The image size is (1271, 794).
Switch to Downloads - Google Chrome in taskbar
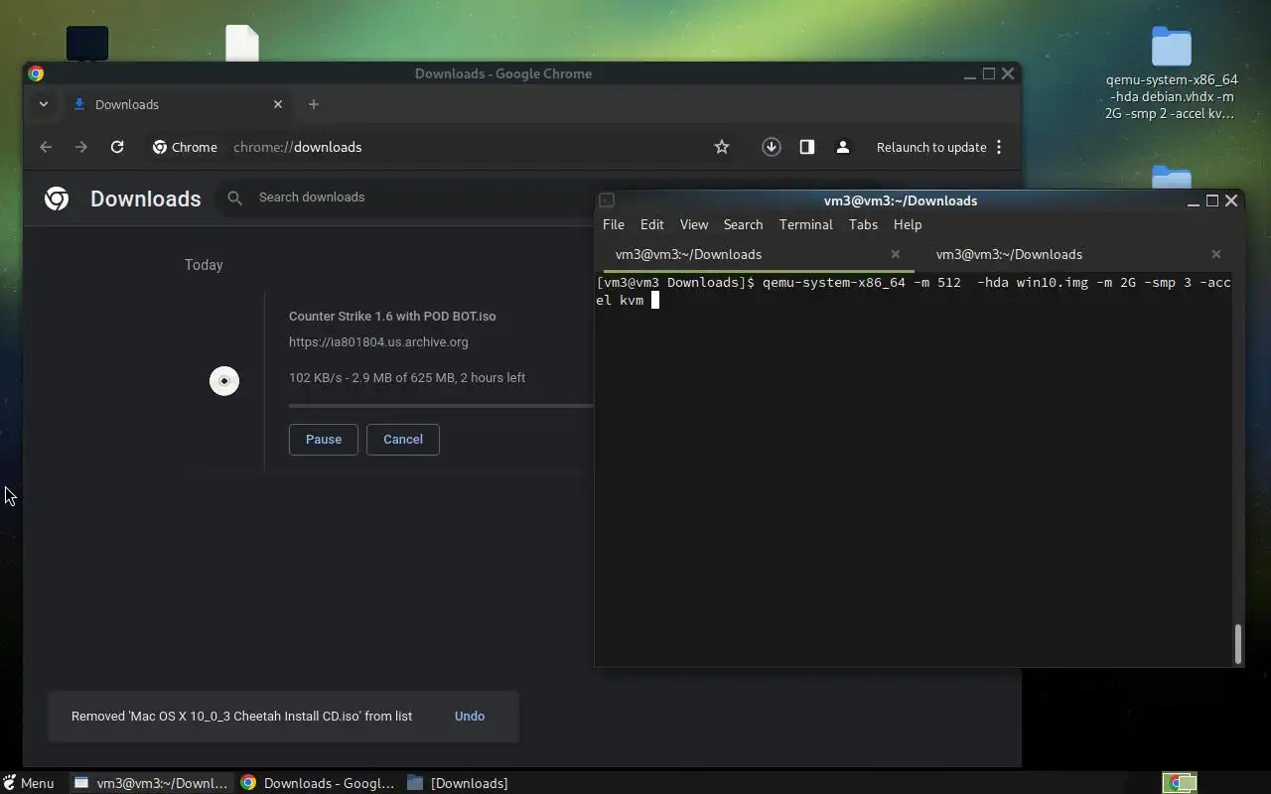pyautogui.click(x=318, y=783)
